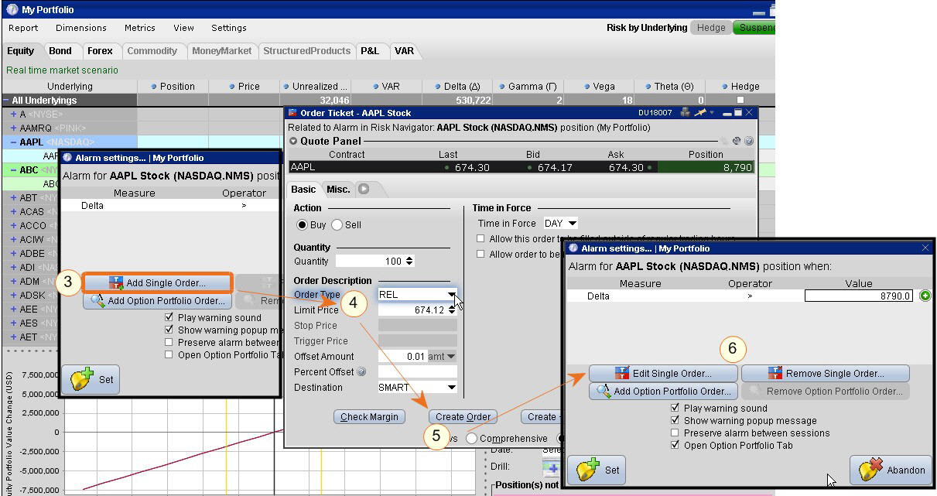937x496 pixels.
Task: Open the Order Type dropdown showing REL
Action: coord(451,295)
